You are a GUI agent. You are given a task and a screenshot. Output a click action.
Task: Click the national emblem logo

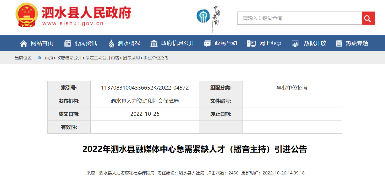click(x=26, y=15)
